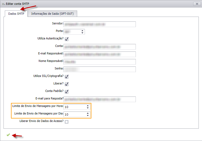Image resolution: width=202 pixels, height=141 pixels.
Task: Click the Senha password field
Action: click(x=100, y=69)
